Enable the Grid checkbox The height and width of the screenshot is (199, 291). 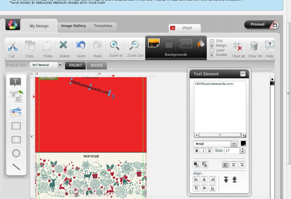click(x=211, y=41)
